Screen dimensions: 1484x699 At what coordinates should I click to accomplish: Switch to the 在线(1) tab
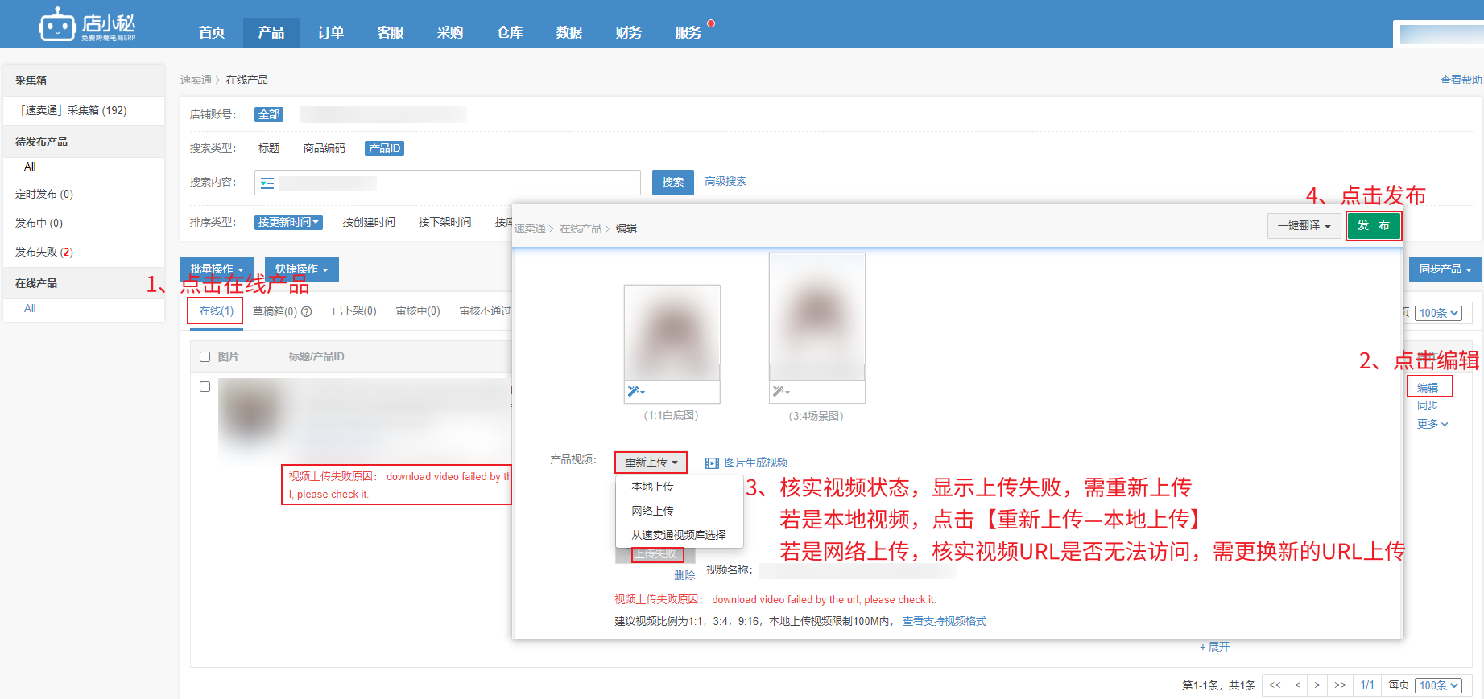[216, 311]
